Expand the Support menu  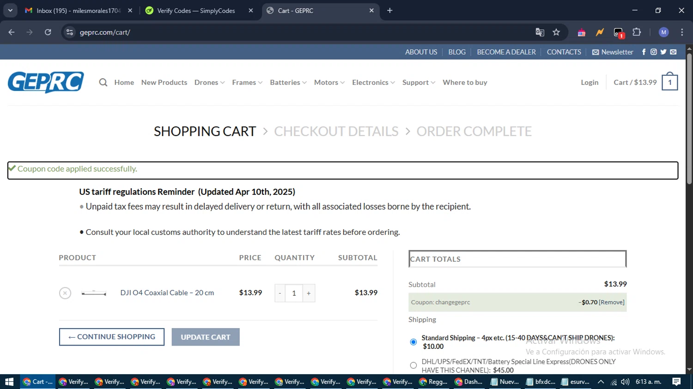[419, 82]
